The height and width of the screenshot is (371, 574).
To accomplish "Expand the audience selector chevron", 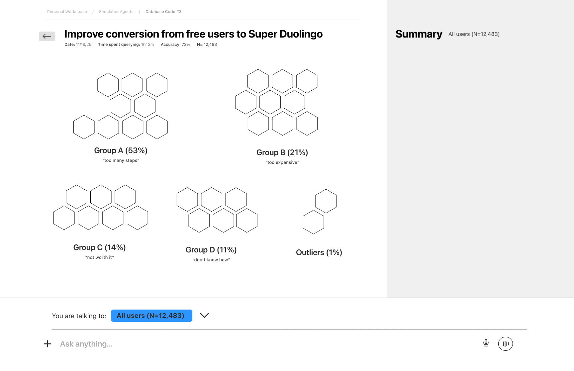I will point(204,316).
